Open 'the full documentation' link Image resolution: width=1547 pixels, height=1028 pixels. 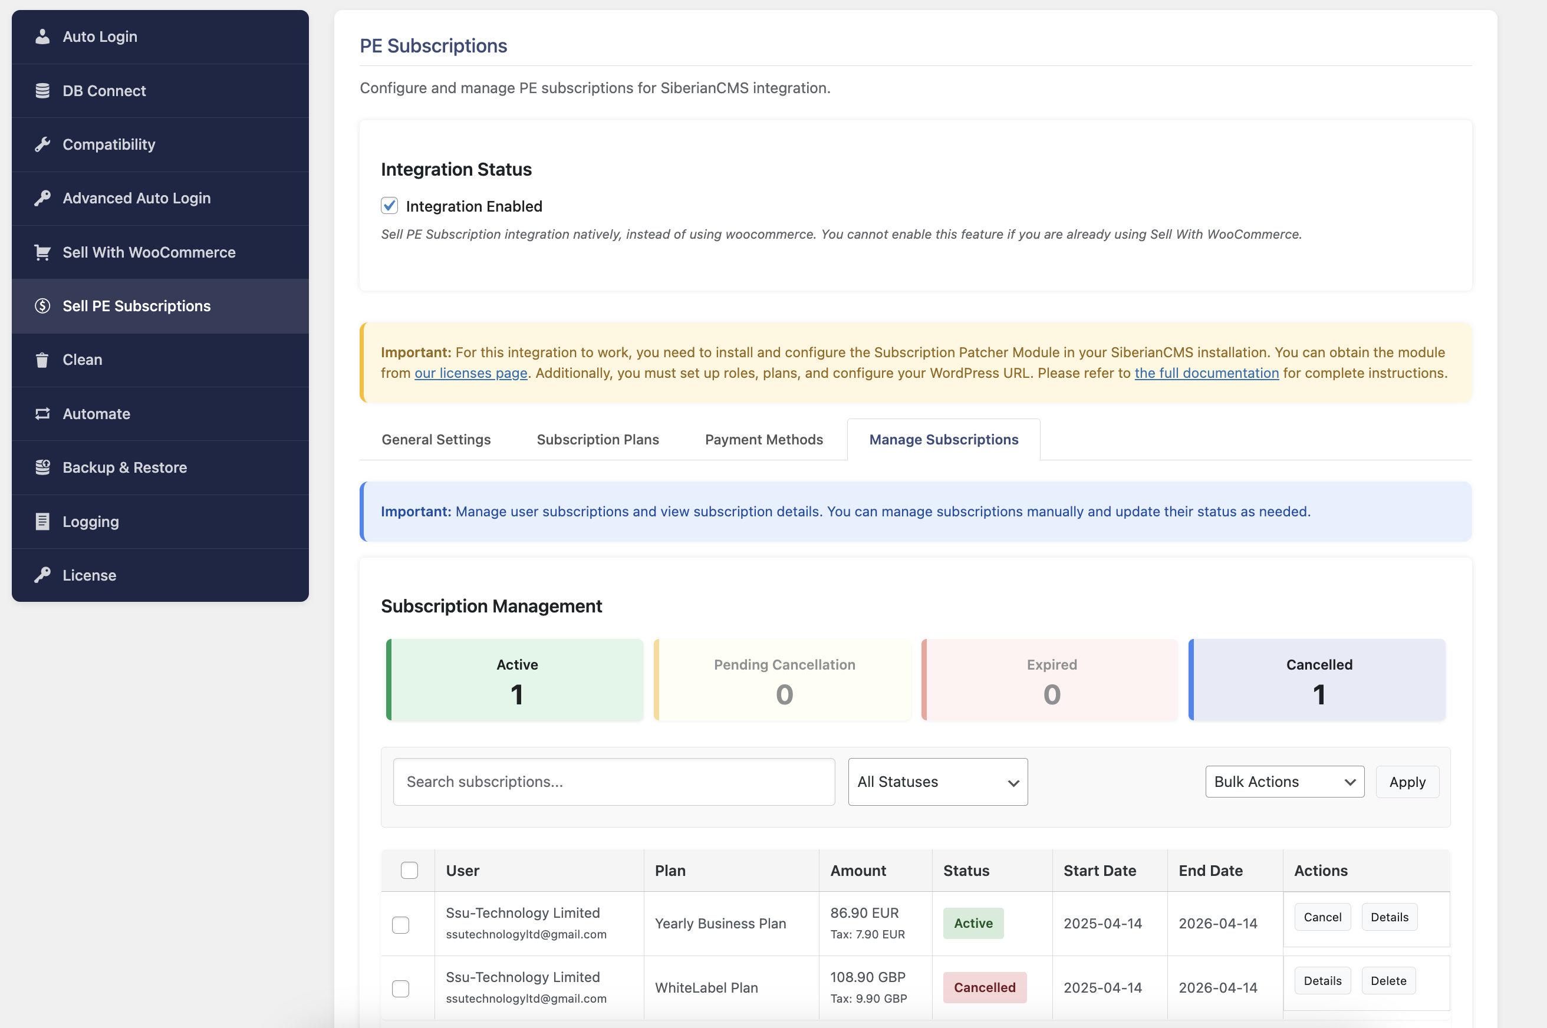[1206, 373]
